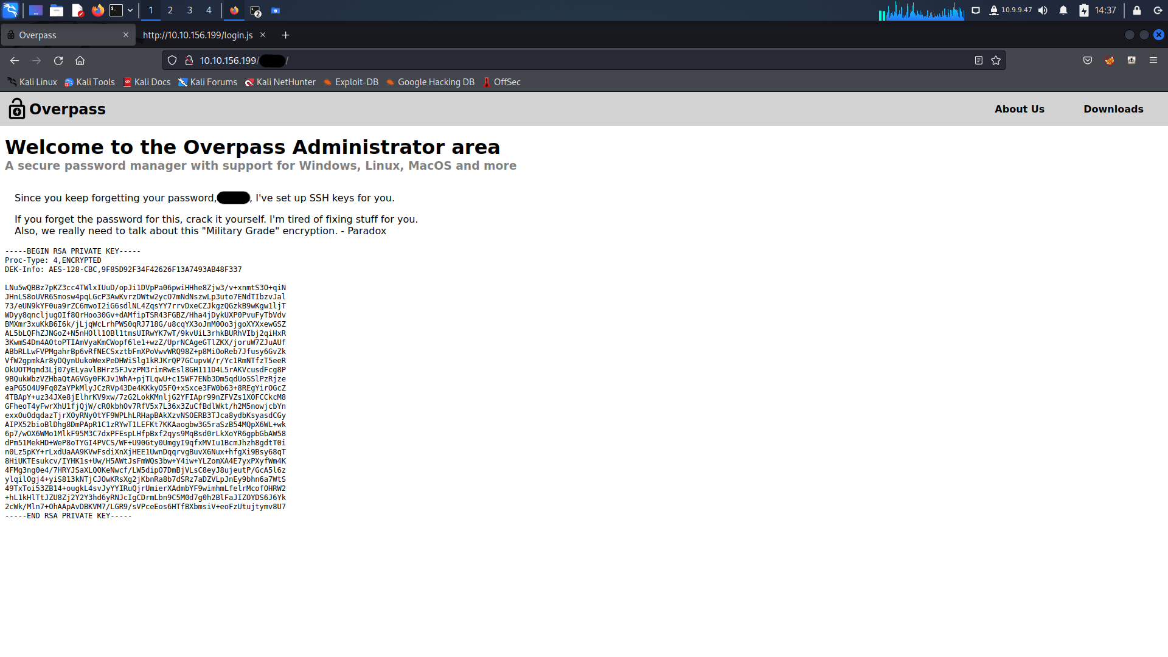
Task: Open the Kali applications menu
Action: tap(10, 10)
